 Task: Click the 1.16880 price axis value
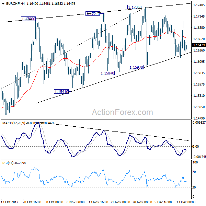[199, 27]
